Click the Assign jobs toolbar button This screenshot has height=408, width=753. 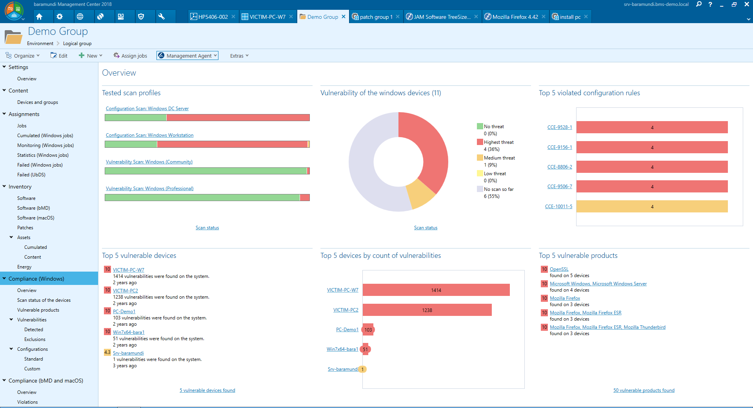(x=130, y=56)
